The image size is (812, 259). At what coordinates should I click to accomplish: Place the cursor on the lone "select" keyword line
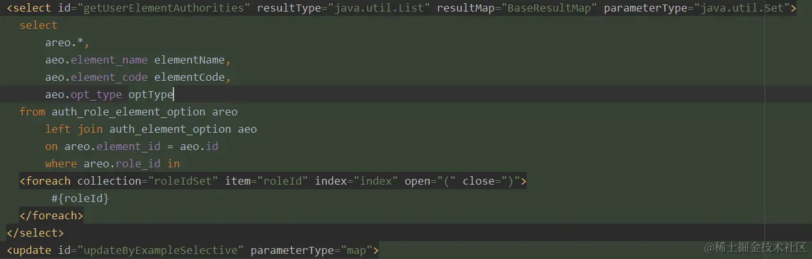(x=39, y=25)
